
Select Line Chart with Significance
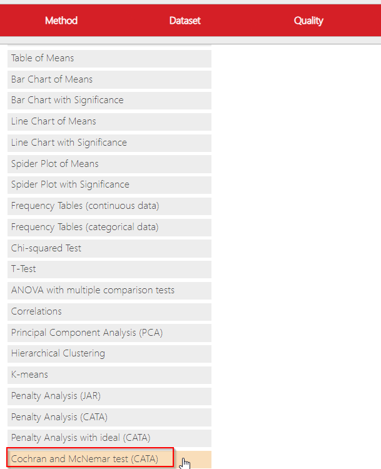(109, 143)
